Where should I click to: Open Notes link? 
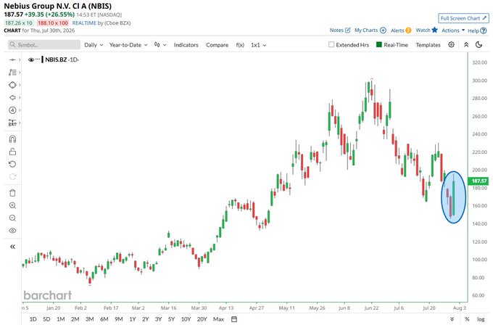[x=340, y=30]
